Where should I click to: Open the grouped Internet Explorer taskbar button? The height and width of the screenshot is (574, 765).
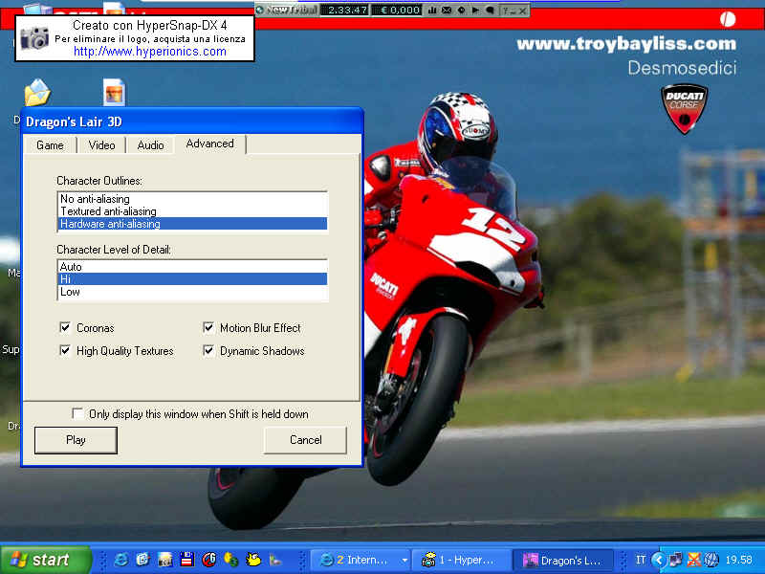click(x=361, y=561)
